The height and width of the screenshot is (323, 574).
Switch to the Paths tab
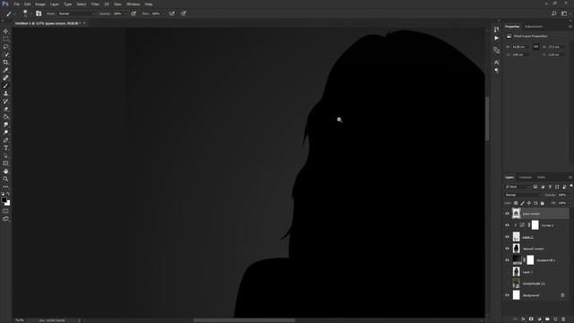pyautogui.click(x=541, y=178)
